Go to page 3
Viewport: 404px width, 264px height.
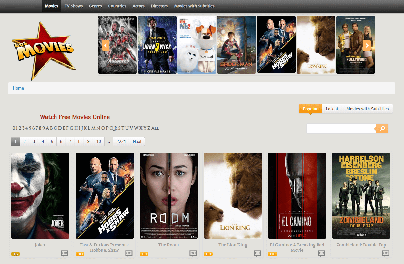(34, 141)
